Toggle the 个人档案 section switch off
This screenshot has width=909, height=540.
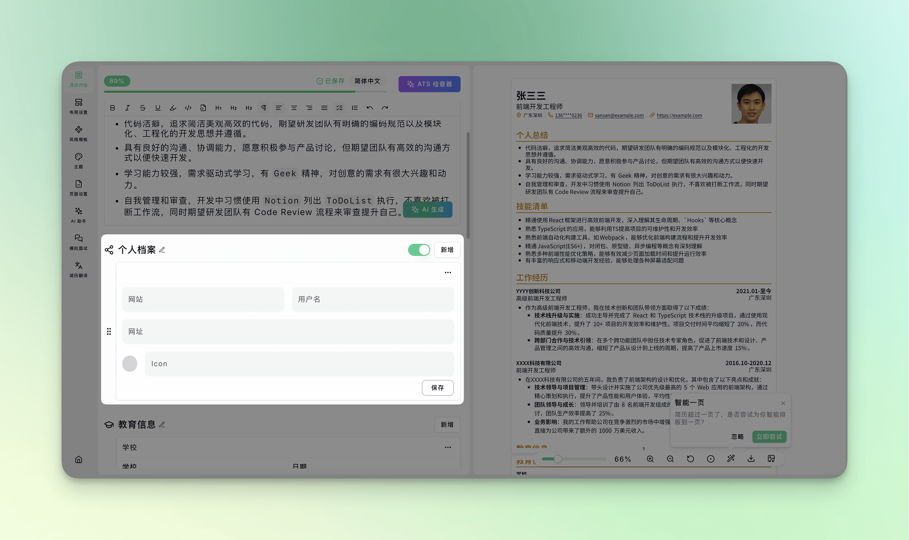tap(419, 250)
